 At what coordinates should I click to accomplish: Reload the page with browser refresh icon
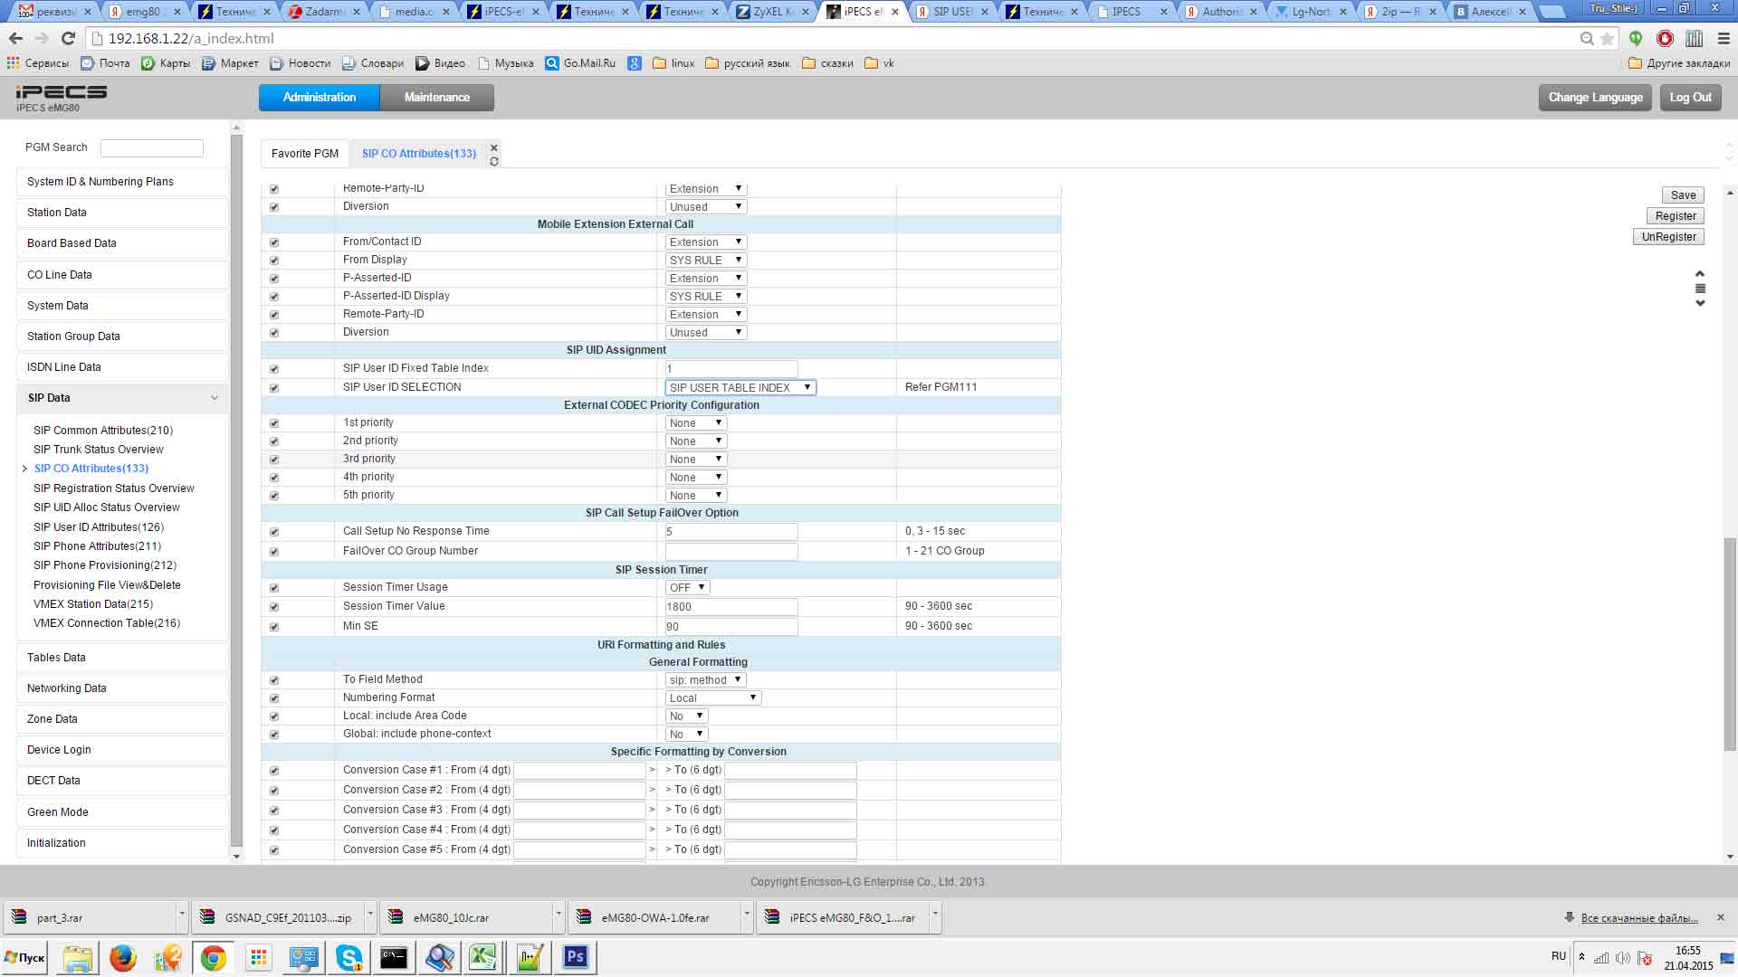tap(68, 39)
